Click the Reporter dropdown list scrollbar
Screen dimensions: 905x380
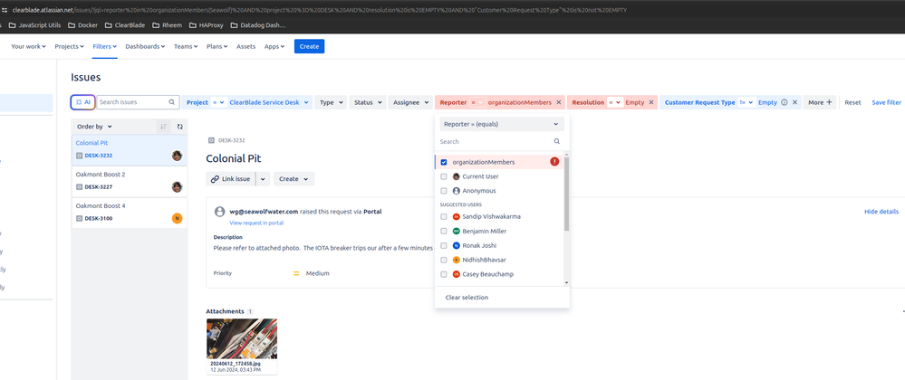tap(566, 194)
